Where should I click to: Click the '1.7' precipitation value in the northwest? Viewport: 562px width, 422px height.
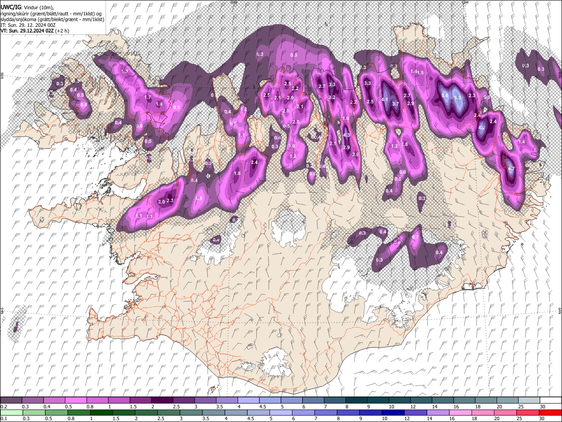pos(148,97)
